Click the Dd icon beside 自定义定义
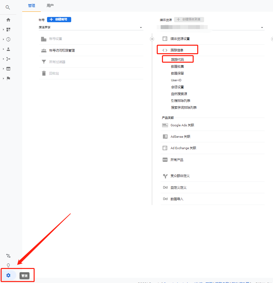The height and width of the screenshot is (283, 273). point(165,187)
